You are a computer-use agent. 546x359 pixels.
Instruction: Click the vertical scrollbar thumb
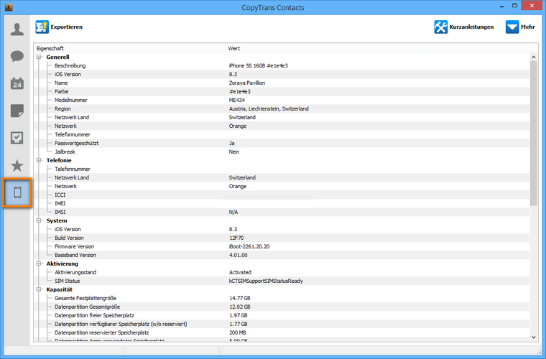coord(534,134)
